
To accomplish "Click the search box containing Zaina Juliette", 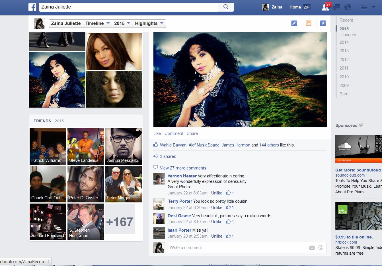I will pos(128,7).
